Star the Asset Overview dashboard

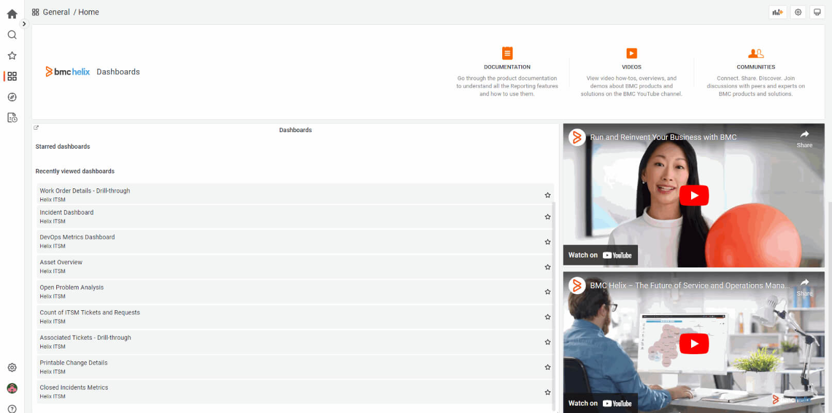click(x=548, y=267)
